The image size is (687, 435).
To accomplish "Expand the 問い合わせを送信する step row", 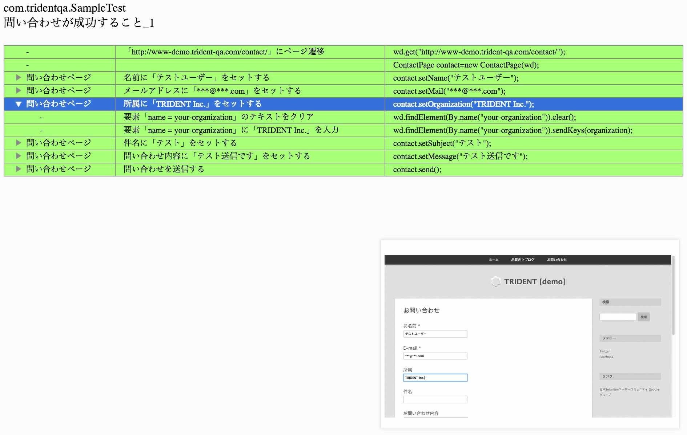I will click(x=19, y=169).
